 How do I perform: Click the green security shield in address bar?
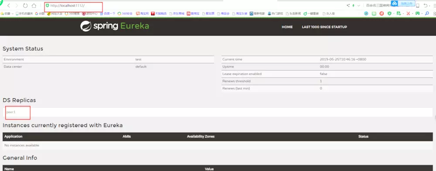tap(47, 5)
